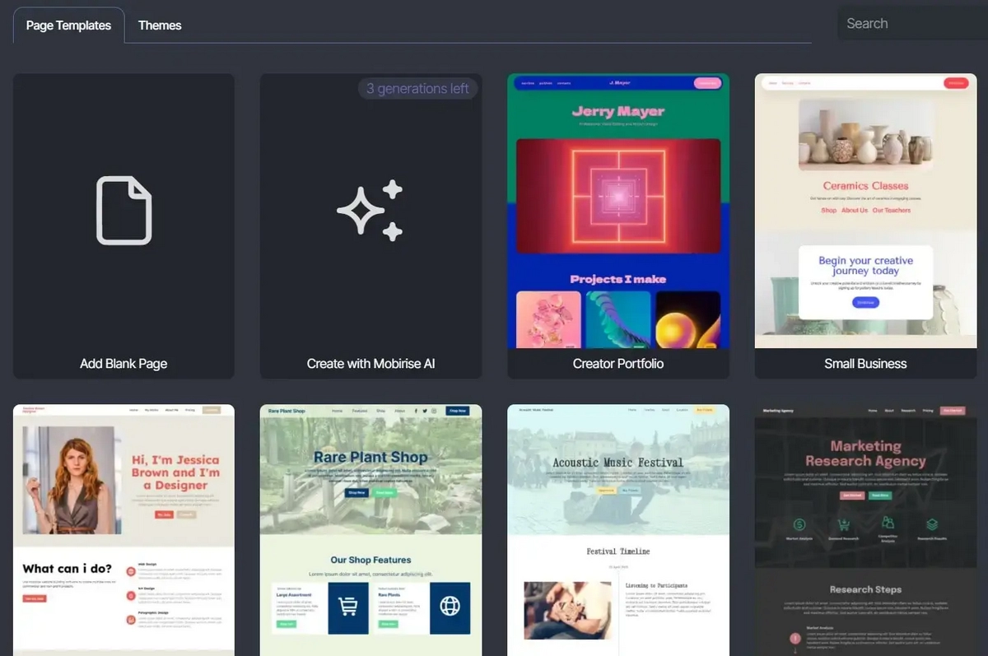
Task: Open the Jerry Mayer portfolio thumbnail preview
Action: [x=618, y=110]
